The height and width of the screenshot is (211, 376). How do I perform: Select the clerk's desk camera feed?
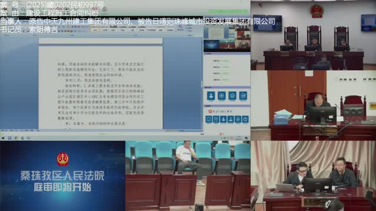tap(313, 105)
